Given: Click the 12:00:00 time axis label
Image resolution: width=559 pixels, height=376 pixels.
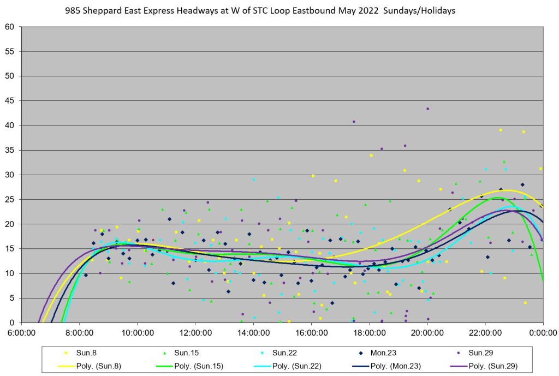Looking at the screenshot, I should 195,332.
